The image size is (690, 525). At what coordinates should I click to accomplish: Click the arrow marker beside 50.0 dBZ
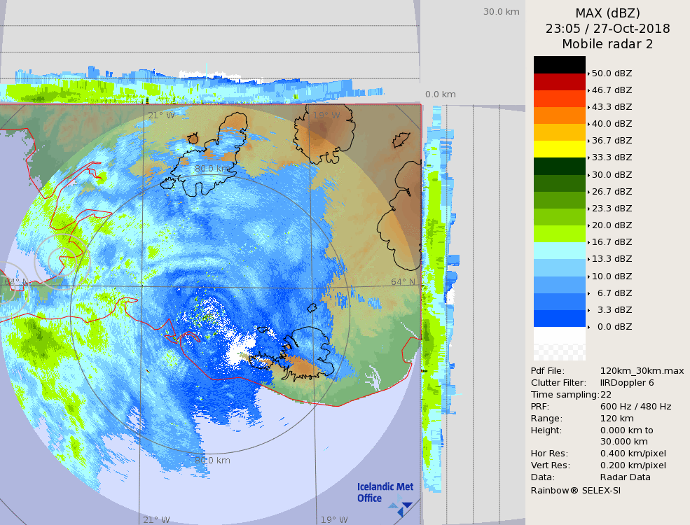[x=588, y=73]
